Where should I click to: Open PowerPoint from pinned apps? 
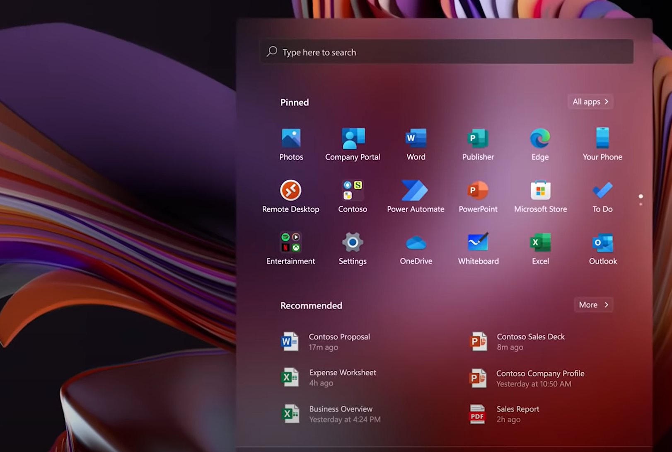pos(478,197)
